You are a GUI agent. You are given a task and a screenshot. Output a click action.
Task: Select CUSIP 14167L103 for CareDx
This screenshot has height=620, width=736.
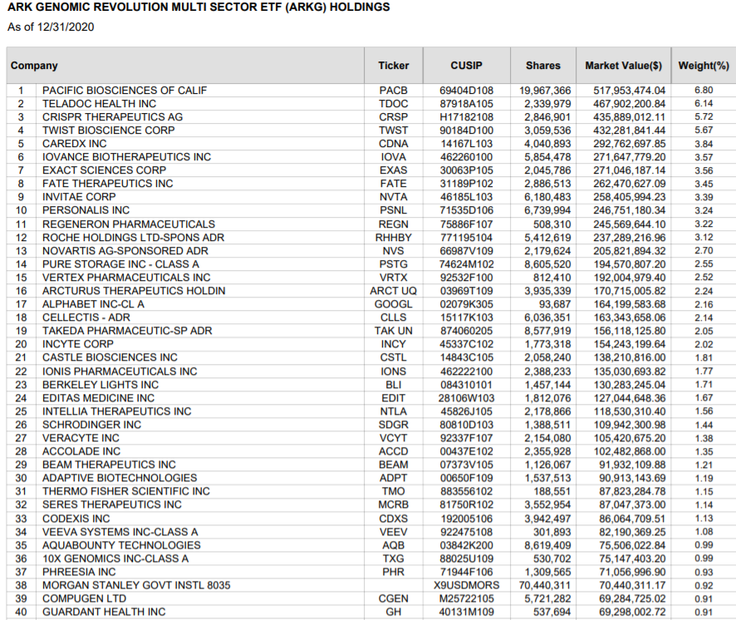(466, 144)
